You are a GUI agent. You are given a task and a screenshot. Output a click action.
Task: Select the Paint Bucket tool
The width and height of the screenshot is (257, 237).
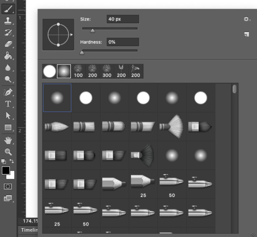click(8, 56)
